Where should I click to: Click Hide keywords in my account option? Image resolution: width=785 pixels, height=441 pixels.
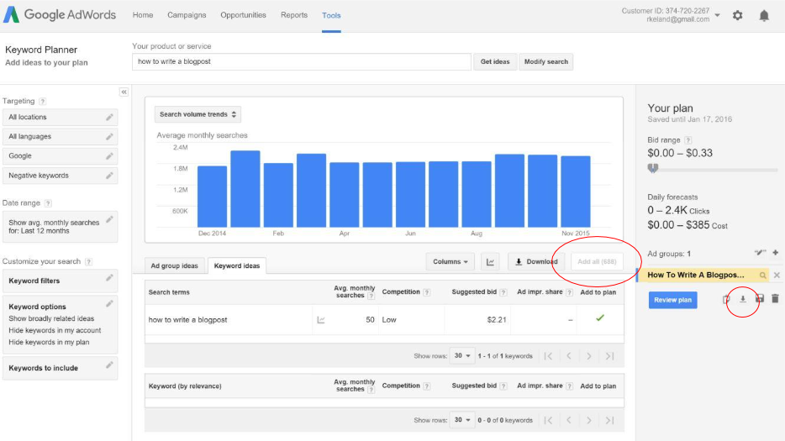click(55, 330)
